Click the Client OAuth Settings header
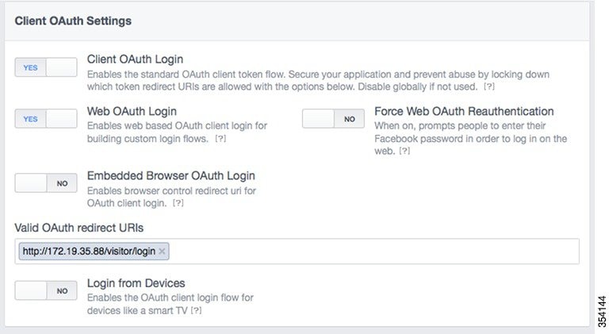The width and height of the screenshot is (609, 334). pos(73,21)
